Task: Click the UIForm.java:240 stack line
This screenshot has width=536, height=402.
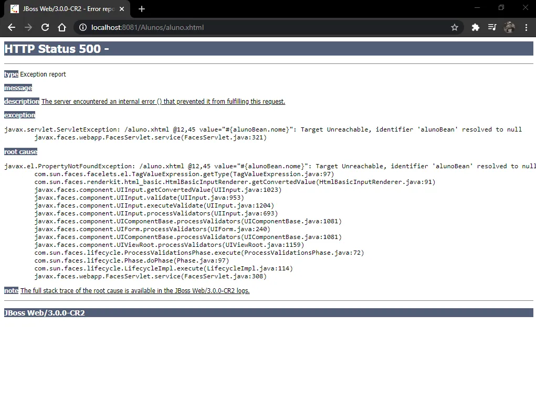Action: pos(152,229)
